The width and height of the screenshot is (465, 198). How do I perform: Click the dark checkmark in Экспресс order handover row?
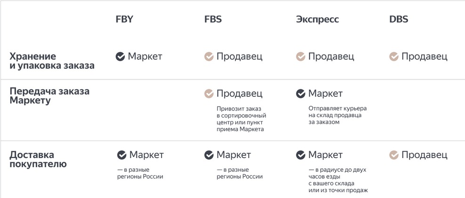pos(301,94)
